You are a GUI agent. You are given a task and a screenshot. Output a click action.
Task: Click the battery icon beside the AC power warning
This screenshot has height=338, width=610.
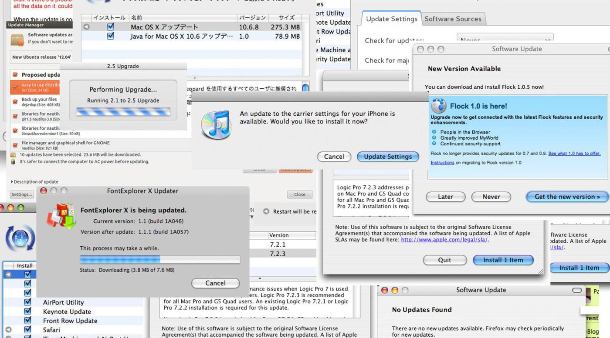(x=14, y=161)
